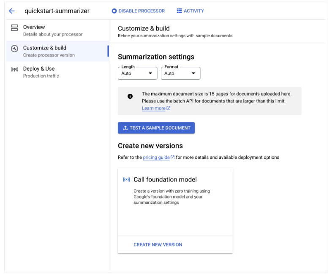This screenshot has width=332, height=277.
Task: Select Customize & build in sidebar
Action: pos(45,48)
